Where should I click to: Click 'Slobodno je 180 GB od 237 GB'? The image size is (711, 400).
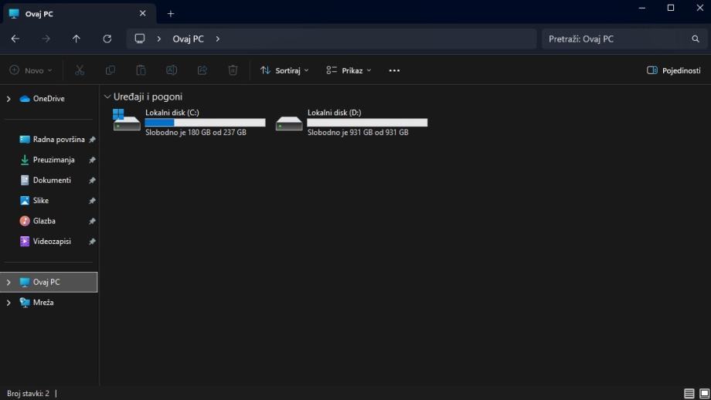pyautogui.click(x=196, y=132)
